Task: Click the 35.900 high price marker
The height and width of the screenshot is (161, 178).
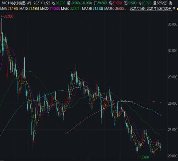Action: click(7, 16)
